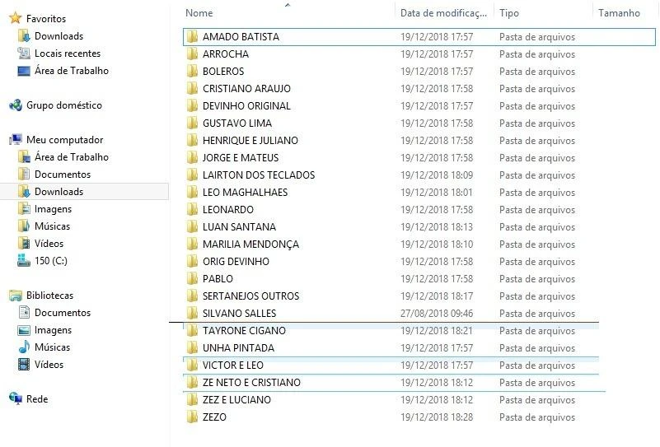Sort by the Tipo column header

point(509,13)
